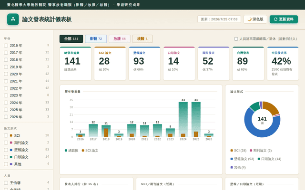Click the 2025 bar in yearly chart
This screenshot has width=305, height=190.
[196, 119]
